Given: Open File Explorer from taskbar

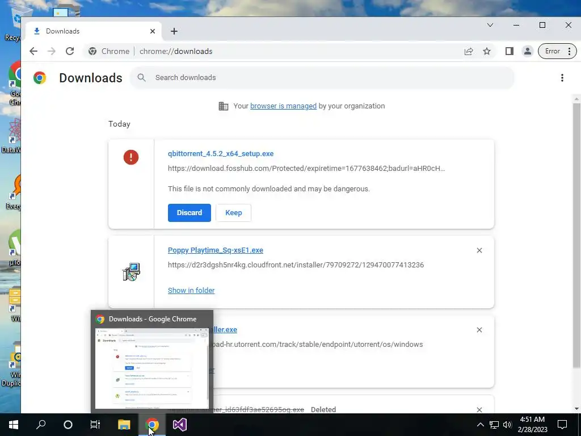Looking at the screenshot, I should (124, 425).
